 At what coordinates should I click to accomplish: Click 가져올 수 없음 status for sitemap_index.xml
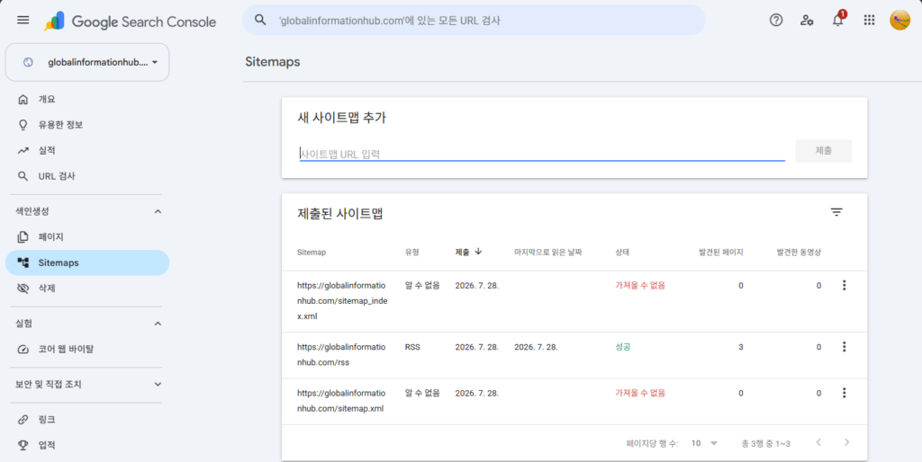tap(640, 285)
